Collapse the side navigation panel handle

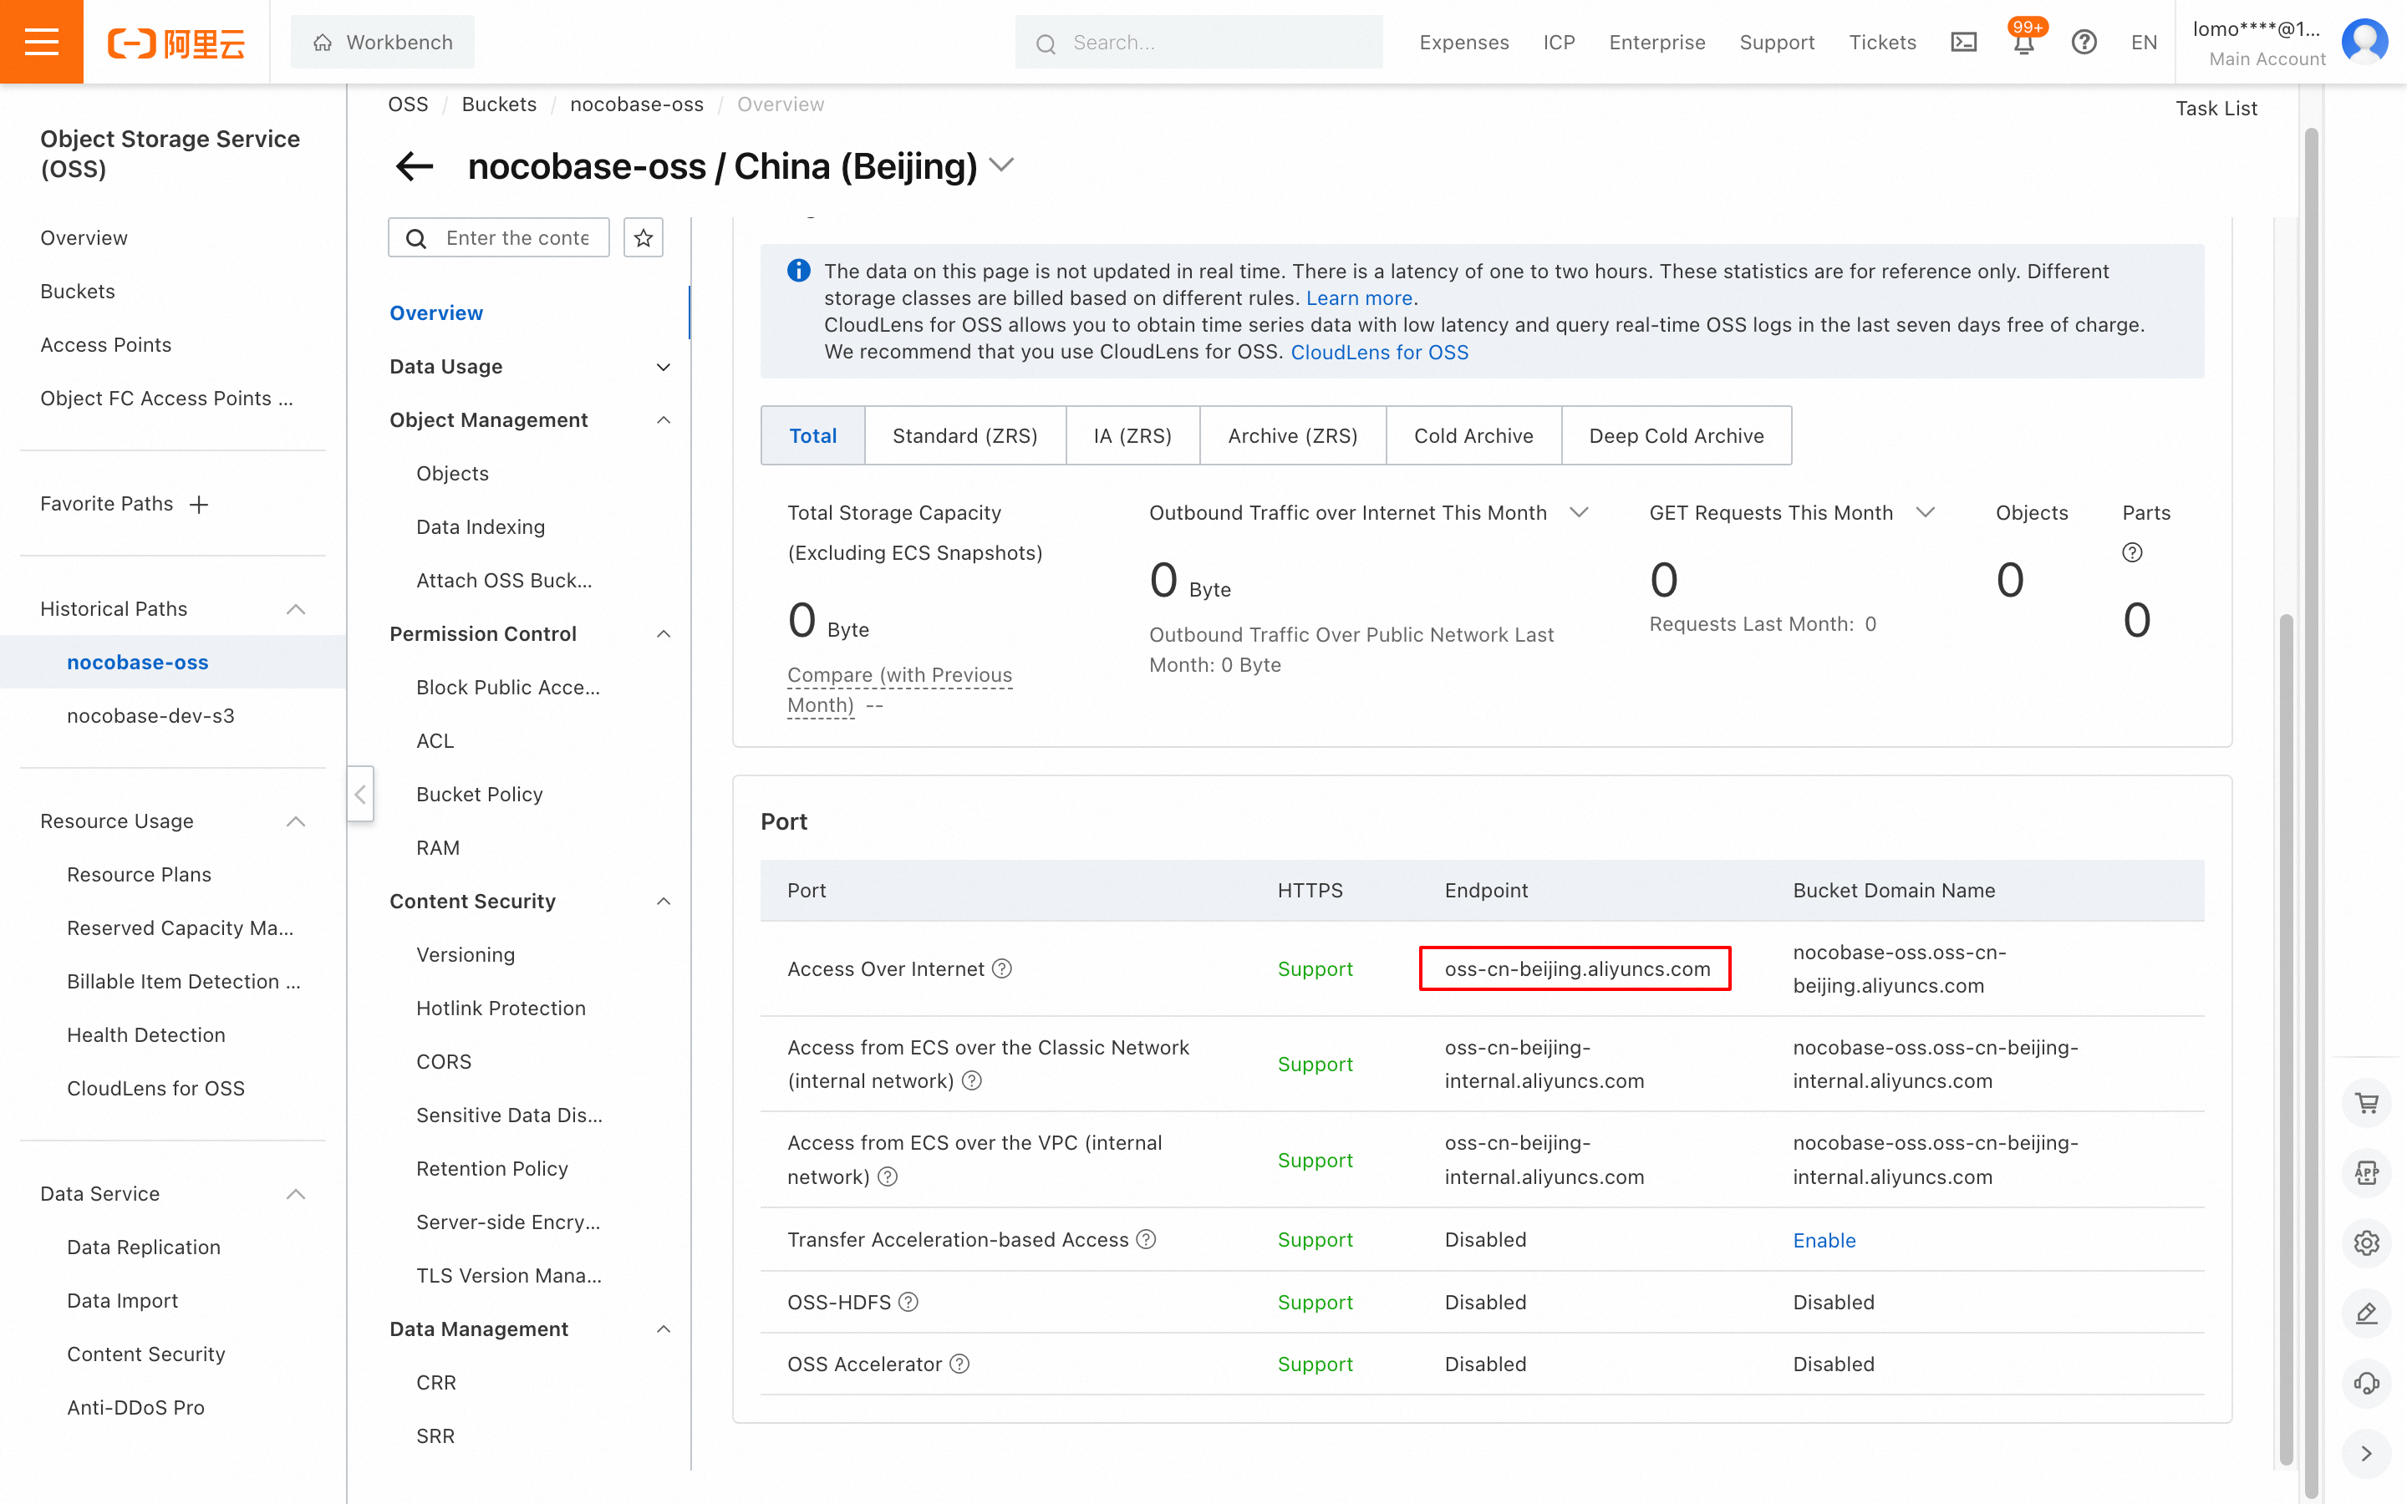360,794
